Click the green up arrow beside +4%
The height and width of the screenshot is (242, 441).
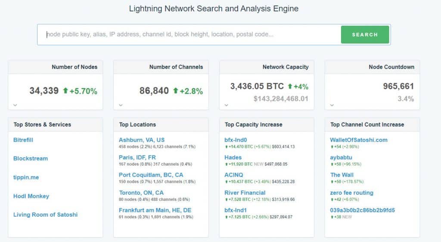tap(290, 86)
